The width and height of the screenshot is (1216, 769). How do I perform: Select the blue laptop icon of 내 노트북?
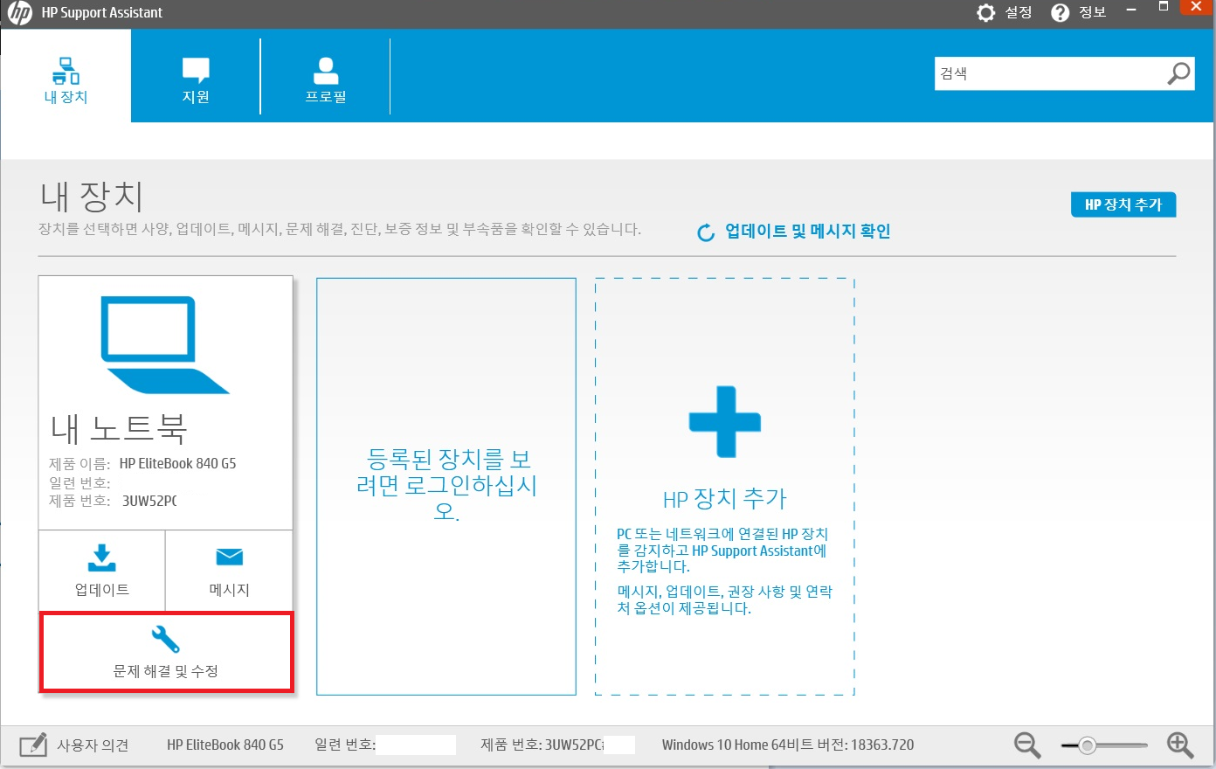[164, 345]
